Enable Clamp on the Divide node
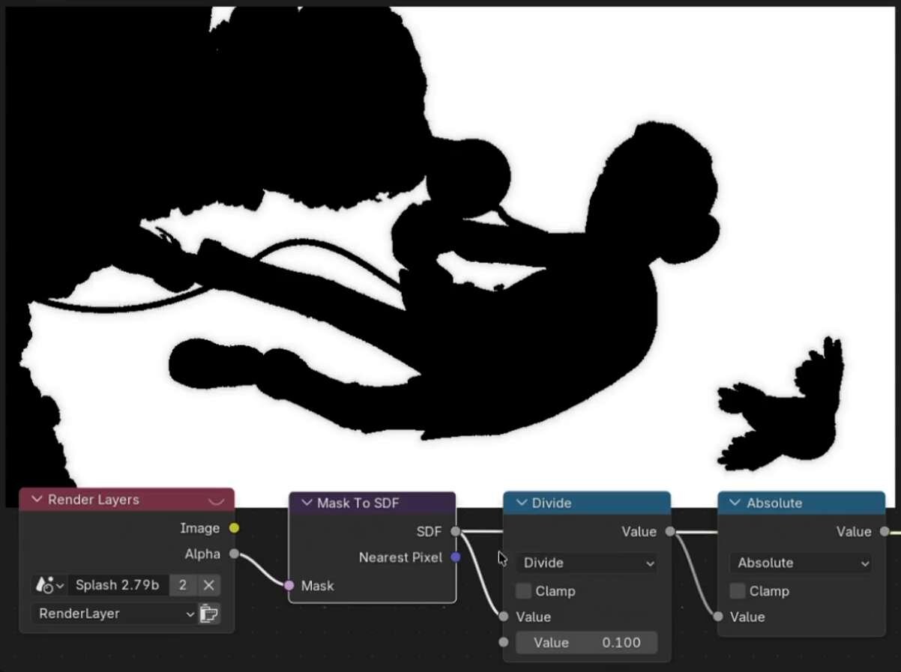The width and height of the screenshot is (901, 672). tap(523, 591)
